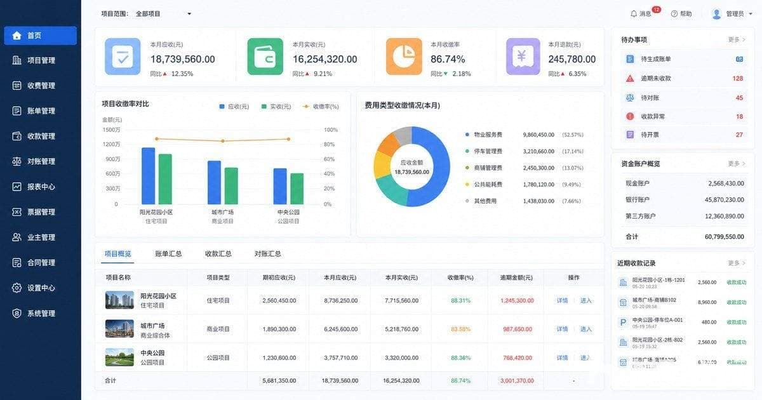Click the purple 本月退款 yen icon
This screenshot has height=400, width=762.
[523, 57]
